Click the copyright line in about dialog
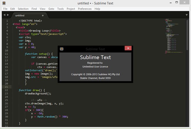This screenshot has width=191, height=129. click(95, 74)
